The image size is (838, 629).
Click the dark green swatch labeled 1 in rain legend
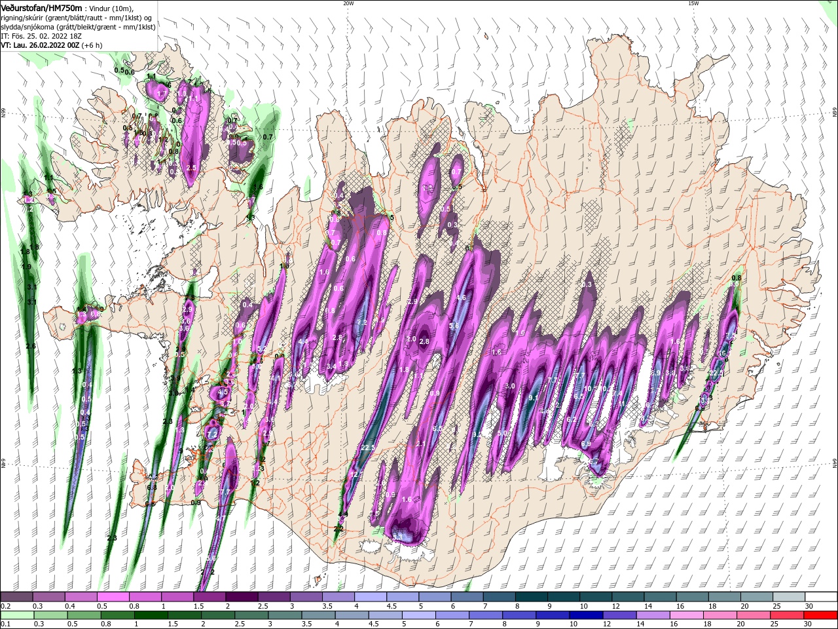click(151, 615)
